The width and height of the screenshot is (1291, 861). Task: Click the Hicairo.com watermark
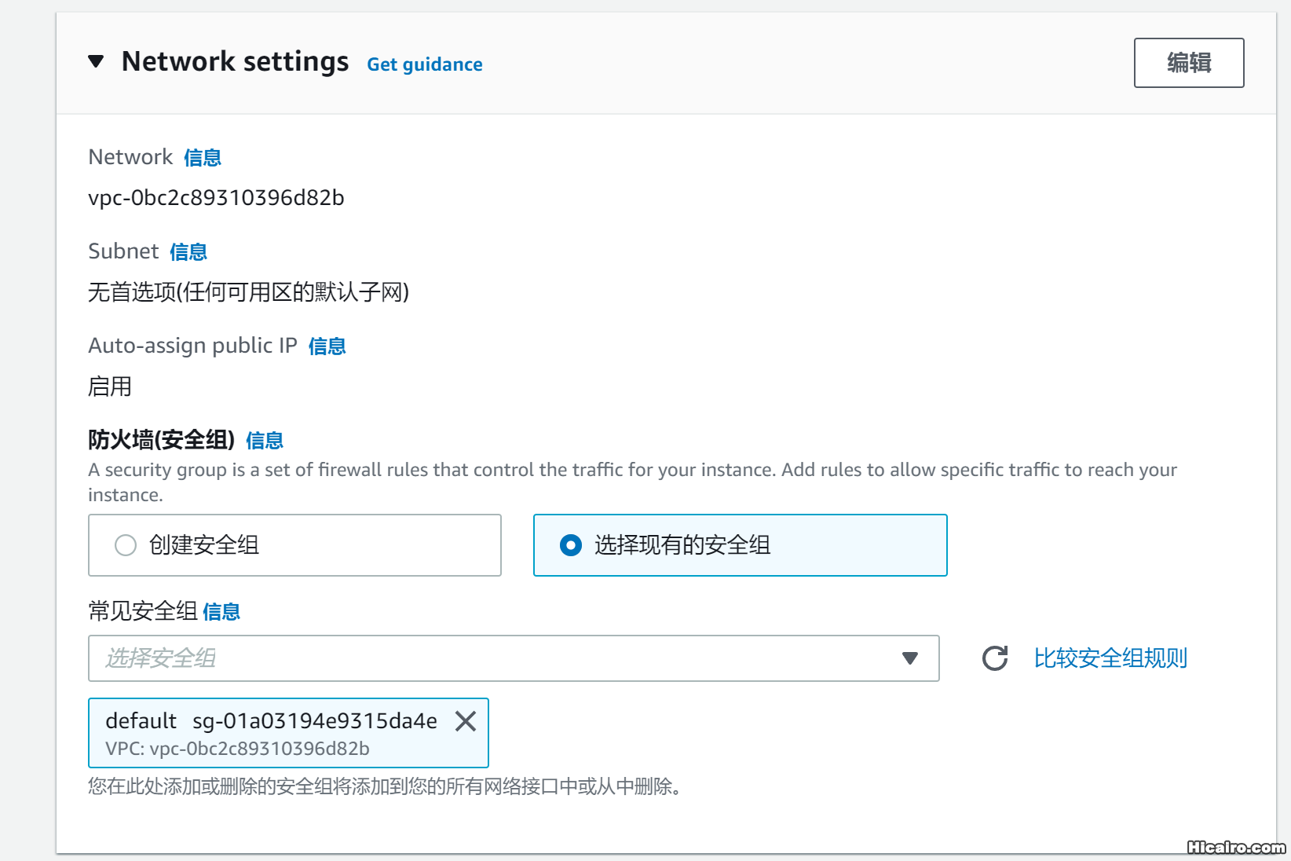pos(1235,848)
